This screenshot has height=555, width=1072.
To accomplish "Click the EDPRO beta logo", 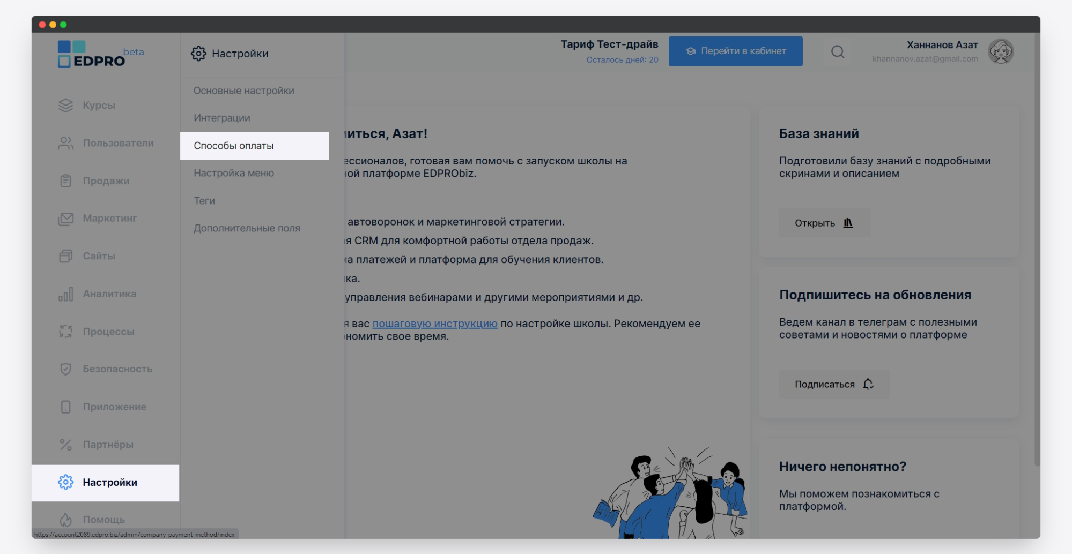I will (100, 54).
